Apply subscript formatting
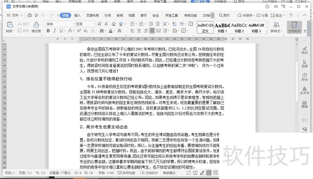Image resolution: width=313 pixels, height=179 pixels. (85, 31)
